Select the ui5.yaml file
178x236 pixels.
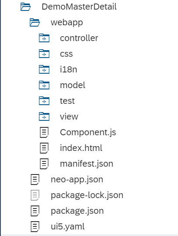pyautogui.click(x=68, y=226)
